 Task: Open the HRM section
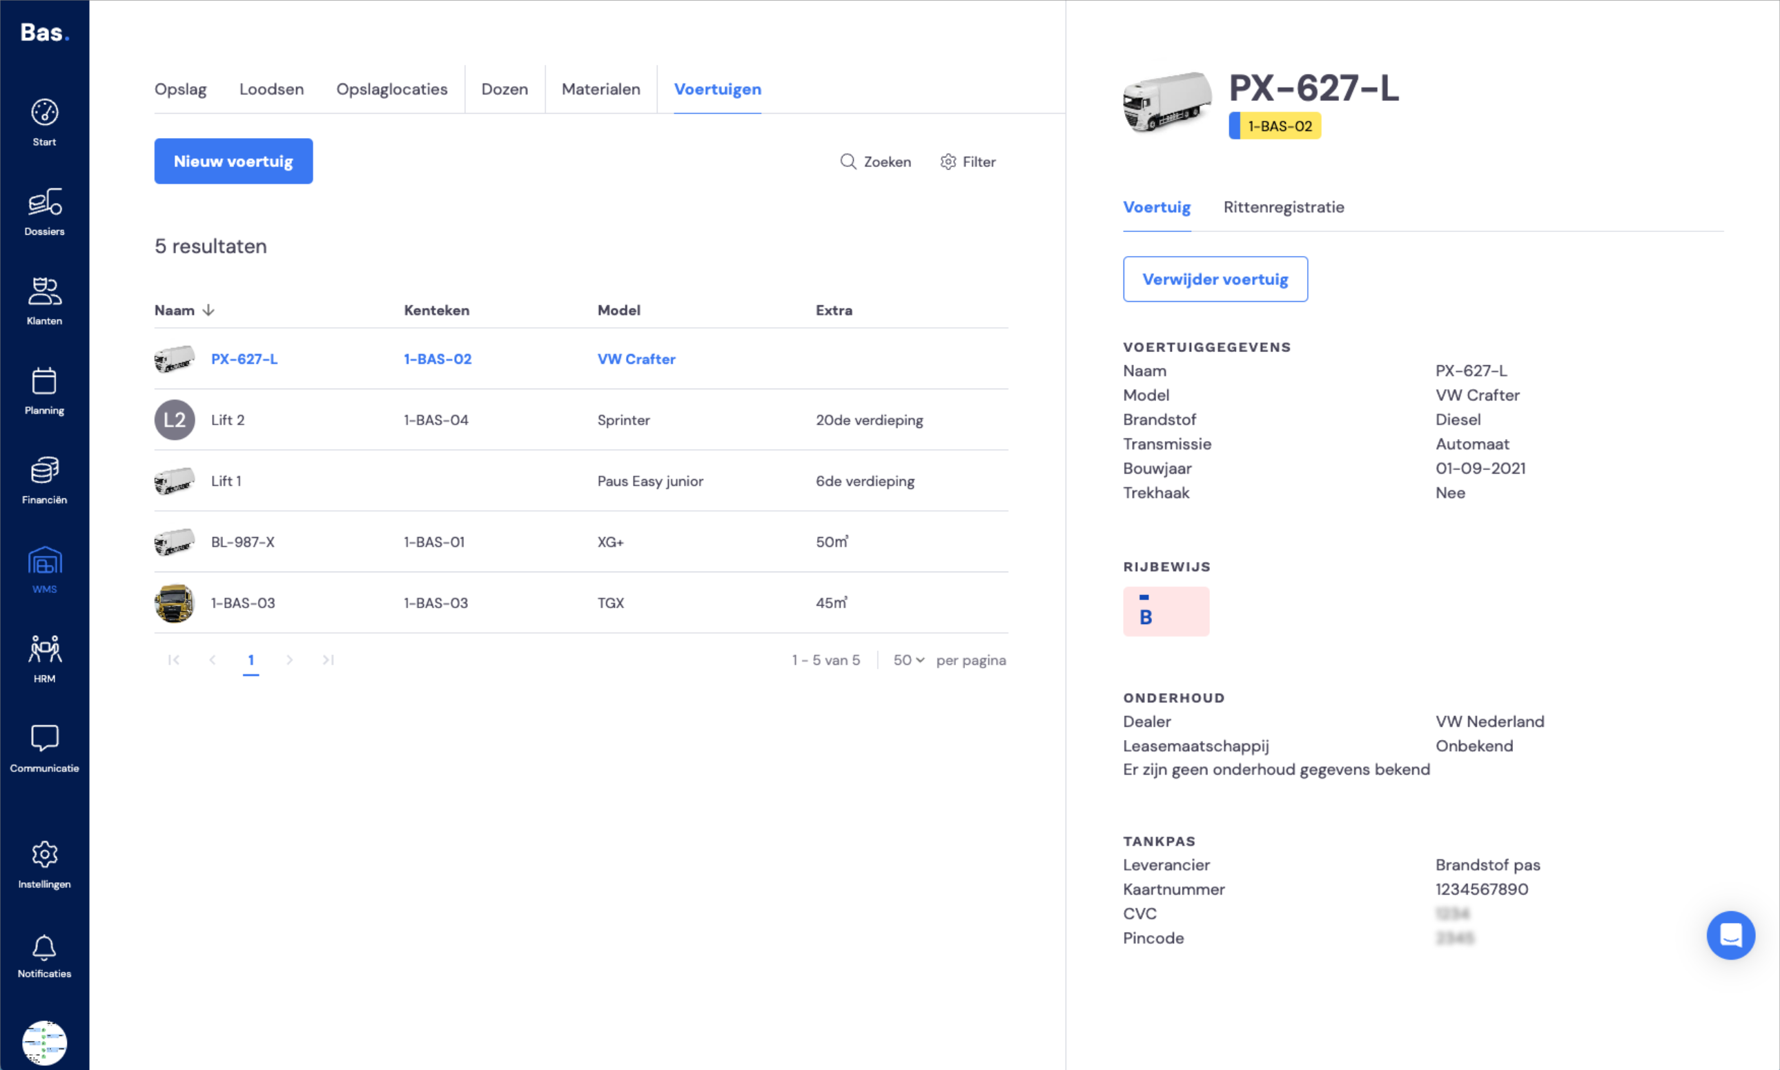coord(44,650)
